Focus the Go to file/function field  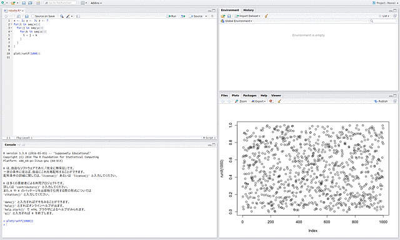[x=60, y=2]
